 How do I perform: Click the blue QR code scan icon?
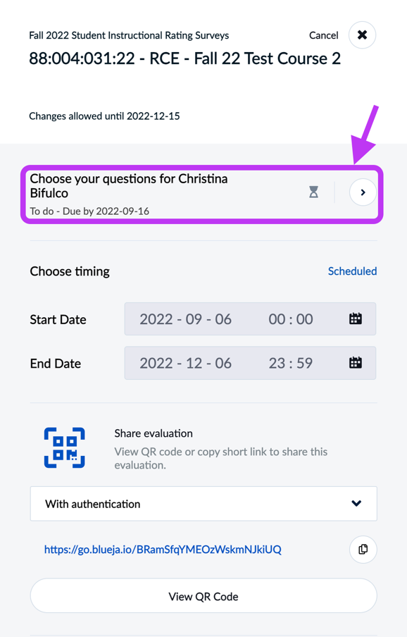click(x=65, y=447)
